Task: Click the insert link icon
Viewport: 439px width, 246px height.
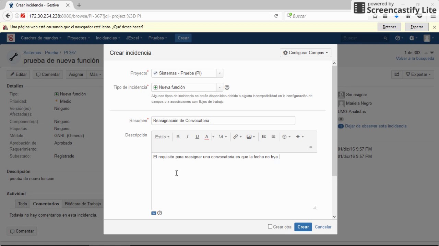Action: [237, 137]
